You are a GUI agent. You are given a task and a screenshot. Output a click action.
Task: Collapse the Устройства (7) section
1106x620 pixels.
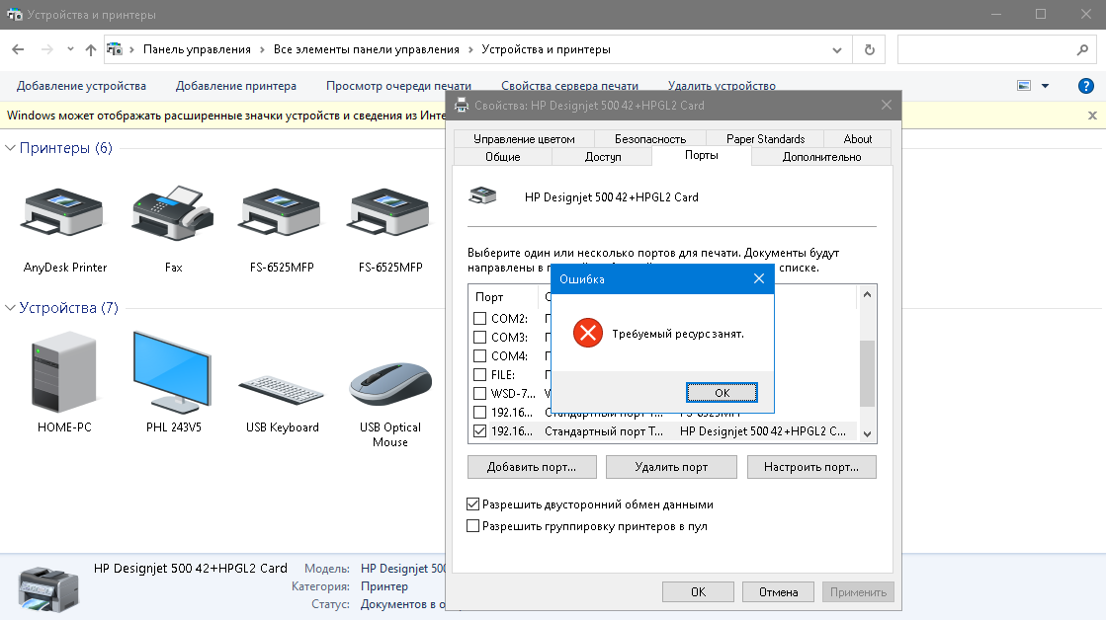pos(10,307)
